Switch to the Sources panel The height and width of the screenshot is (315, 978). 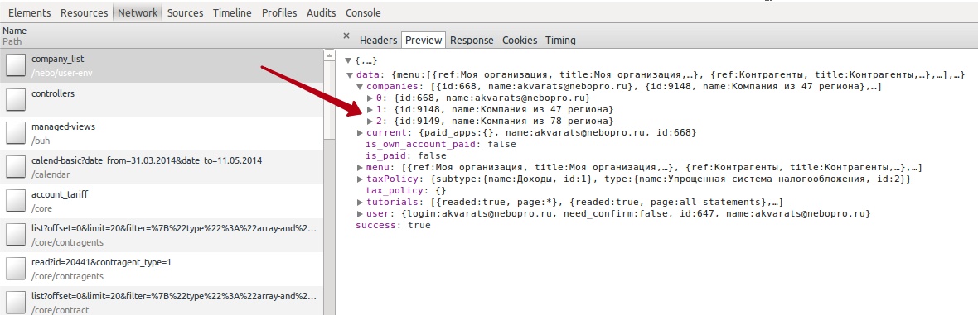click(x=186, y=12)
